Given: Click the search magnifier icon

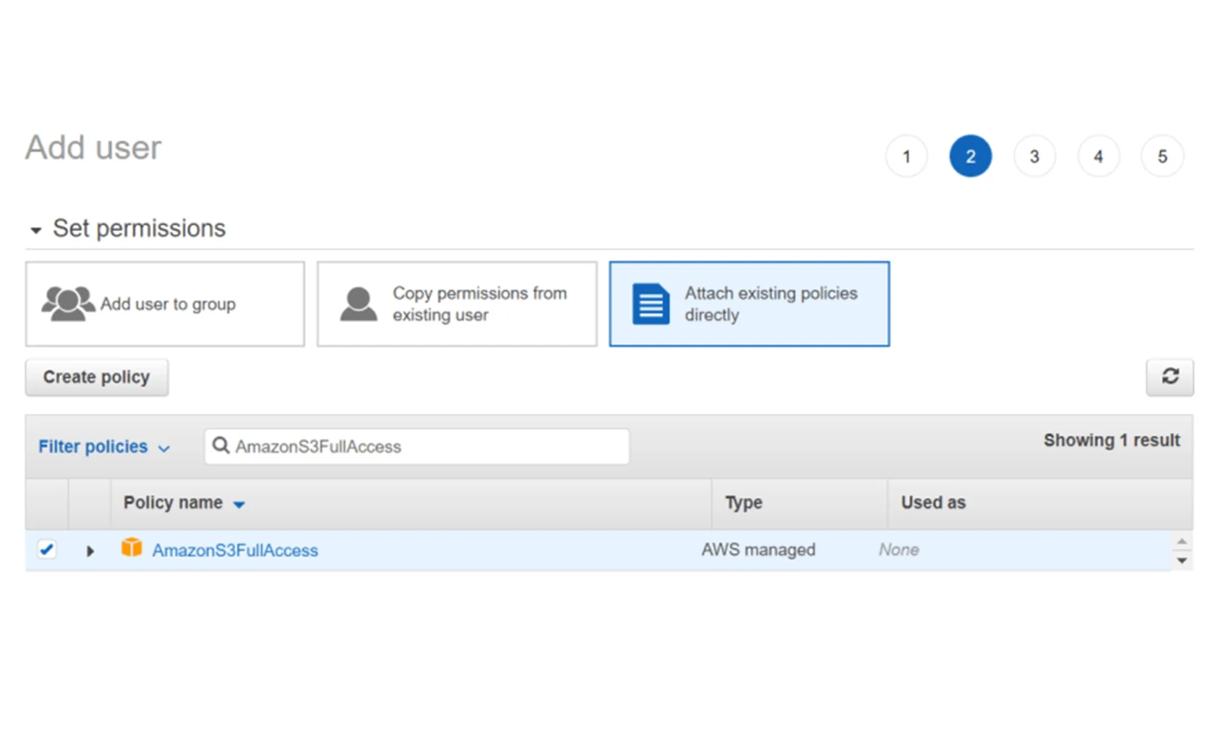Looking at the screenshot, I should (x=221, y=446).
